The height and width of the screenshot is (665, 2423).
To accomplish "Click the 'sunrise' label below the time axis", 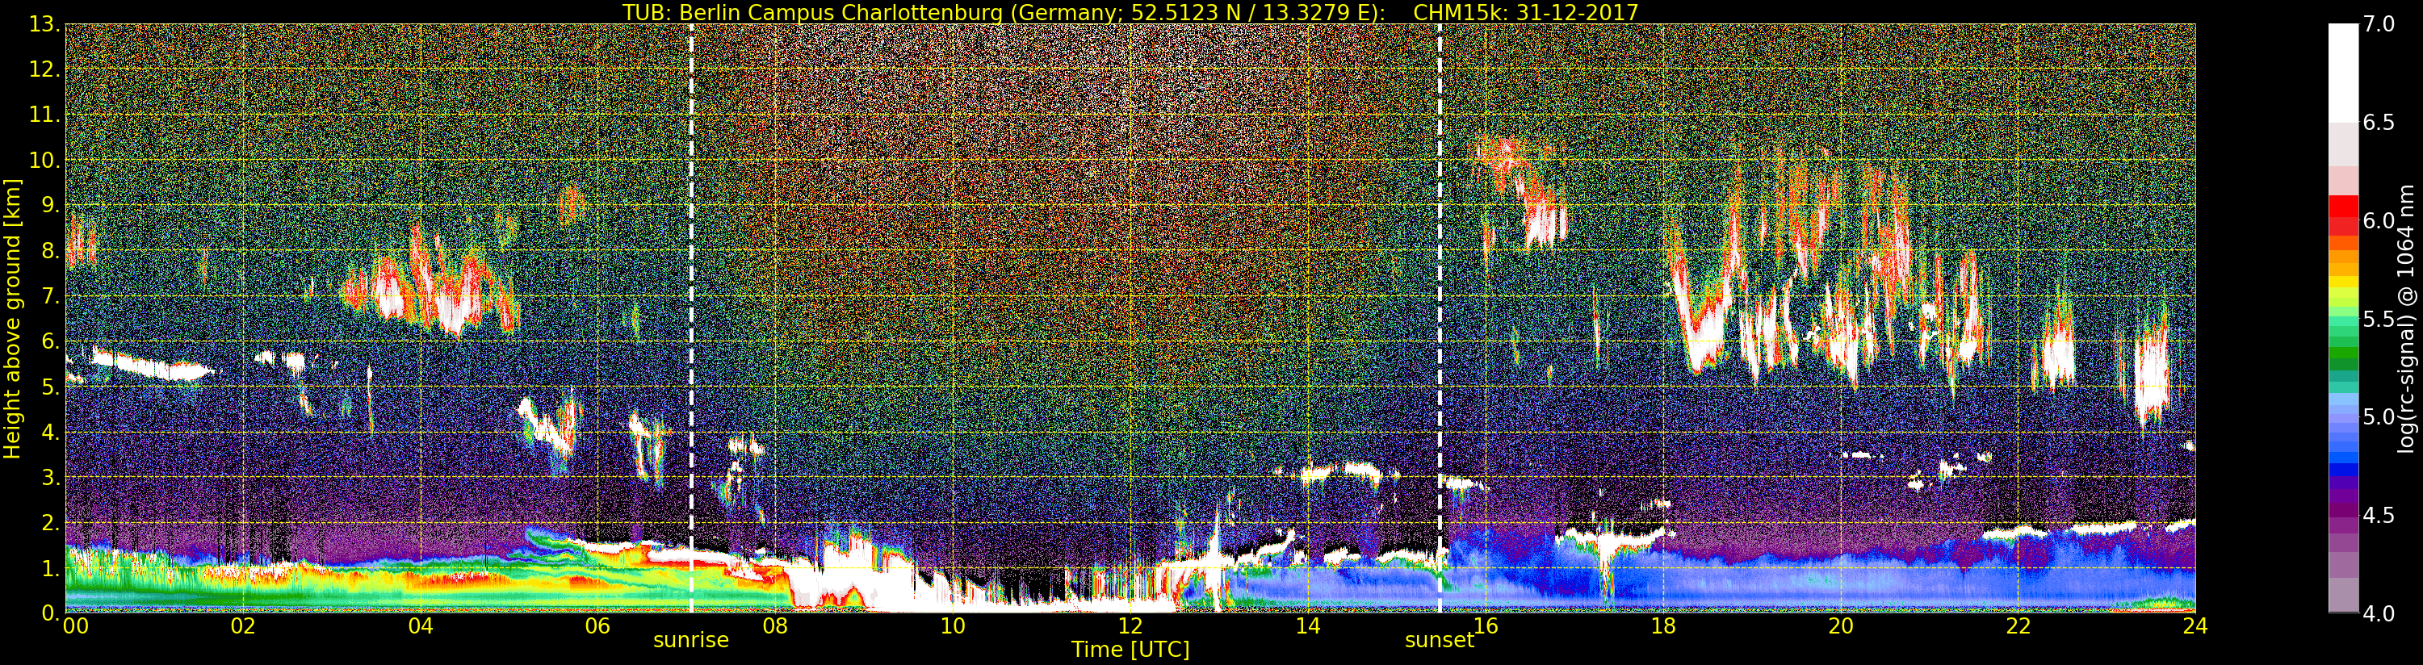I will click(691, 641).
